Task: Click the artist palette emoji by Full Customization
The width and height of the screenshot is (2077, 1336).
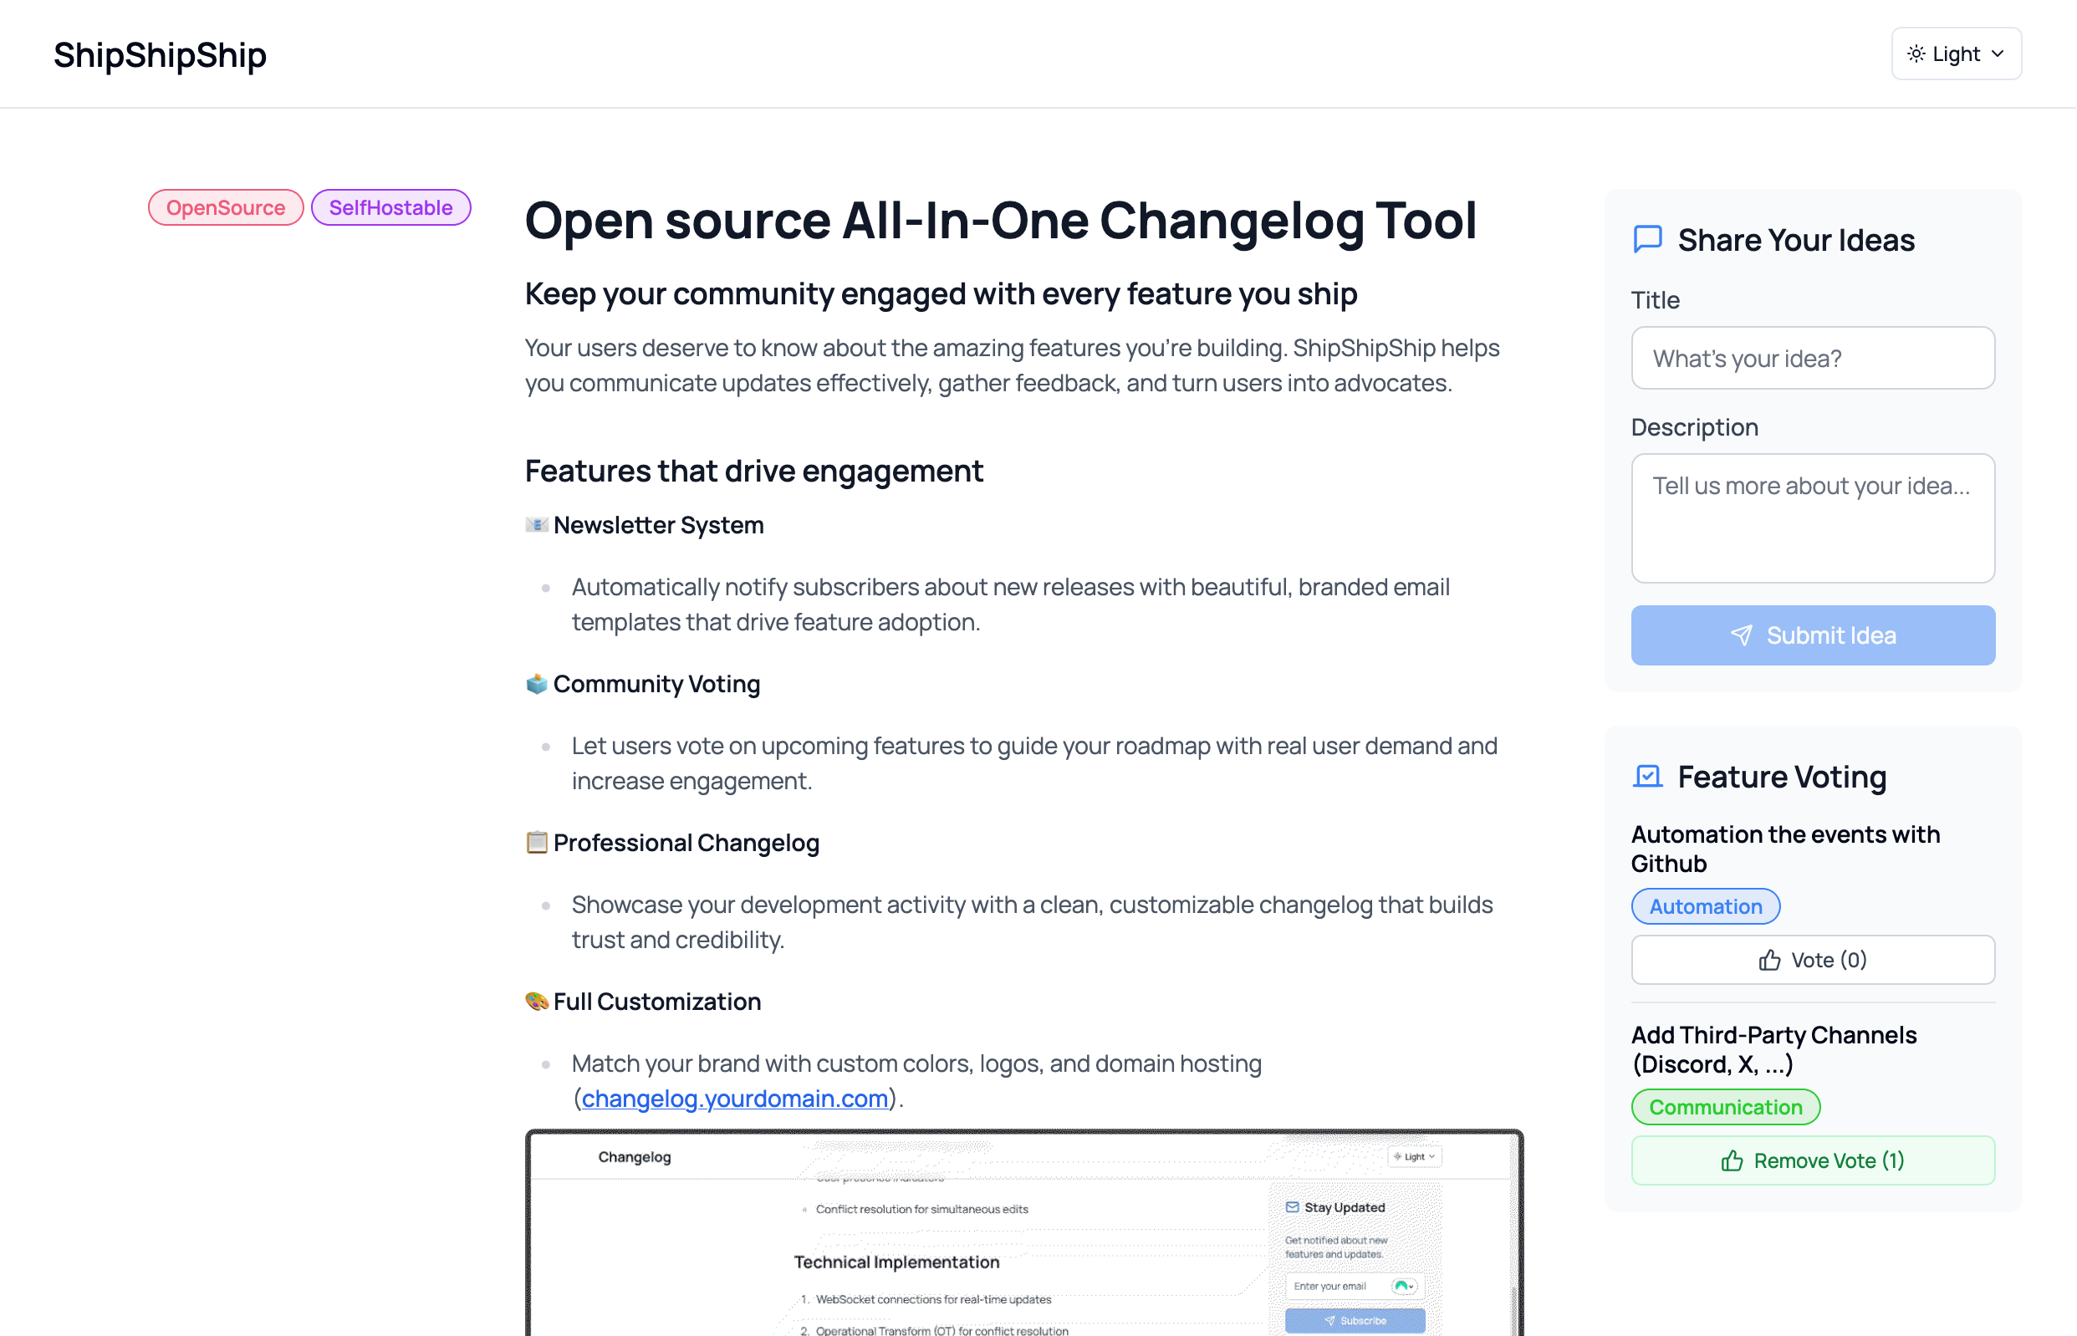Action: [536, 1001]
